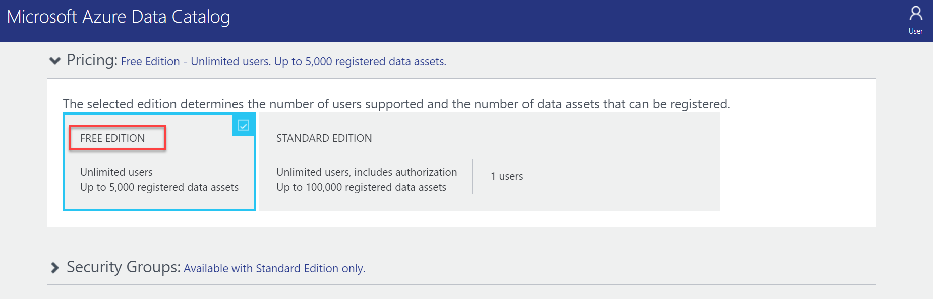
Task: Click the Pricing section heading
Action: click(x=92, y=60)
